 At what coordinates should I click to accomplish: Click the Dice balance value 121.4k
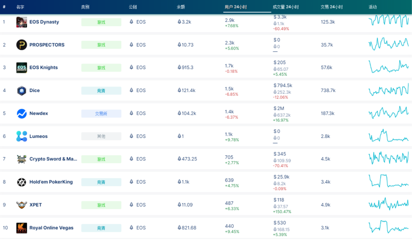pyautogui.click(x=187, y=90)
